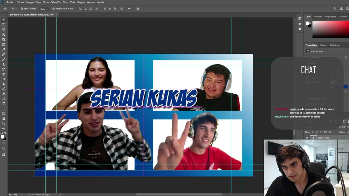Select the Hand tool
Image resolution: width=349 pixels, height=196 pixels.
[4, 119]
